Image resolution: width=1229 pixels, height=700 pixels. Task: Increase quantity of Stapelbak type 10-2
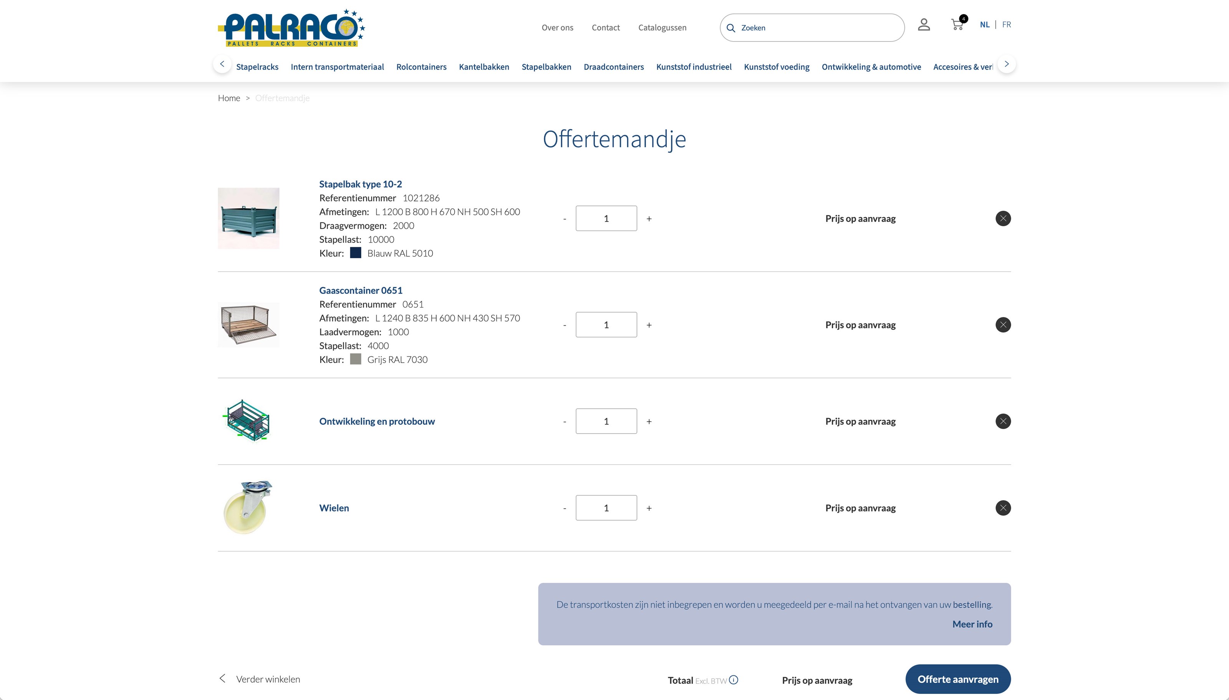tap(649, 219)
